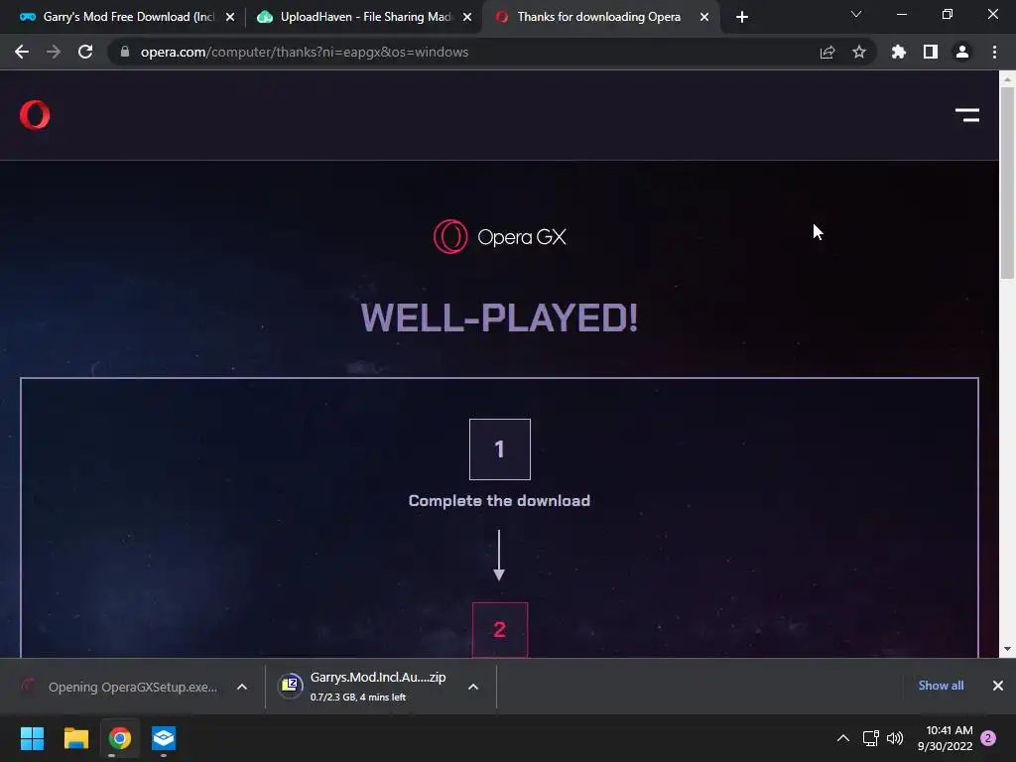Close the Garry's Mod Free Download tab
Screen dimensions: 1016x762
tap(230, 17)
